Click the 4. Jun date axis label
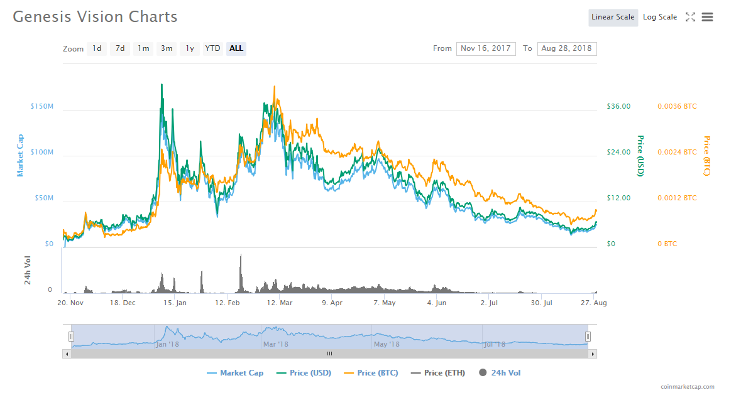741x400 pixels. tap(437, 303)
